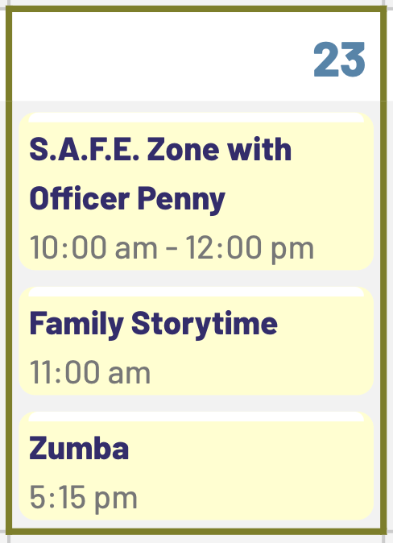Open the Zumba event
Screen dimensions: 393x543
click(x=79, y=447)
